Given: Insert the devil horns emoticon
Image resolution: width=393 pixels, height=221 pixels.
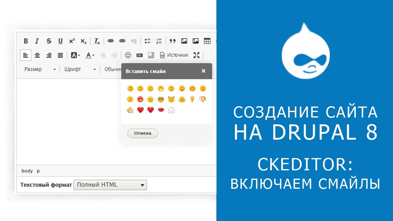Looking at the screenshot, I should click(171, 99).
